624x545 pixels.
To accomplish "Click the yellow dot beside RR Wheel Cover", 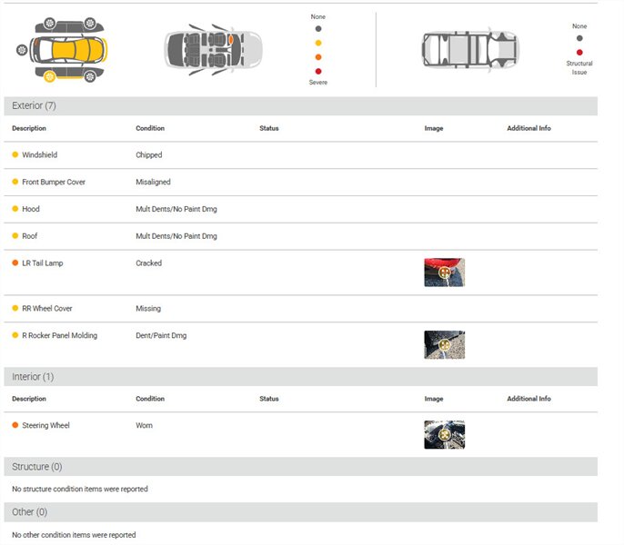I will click(x=15, y=309).
